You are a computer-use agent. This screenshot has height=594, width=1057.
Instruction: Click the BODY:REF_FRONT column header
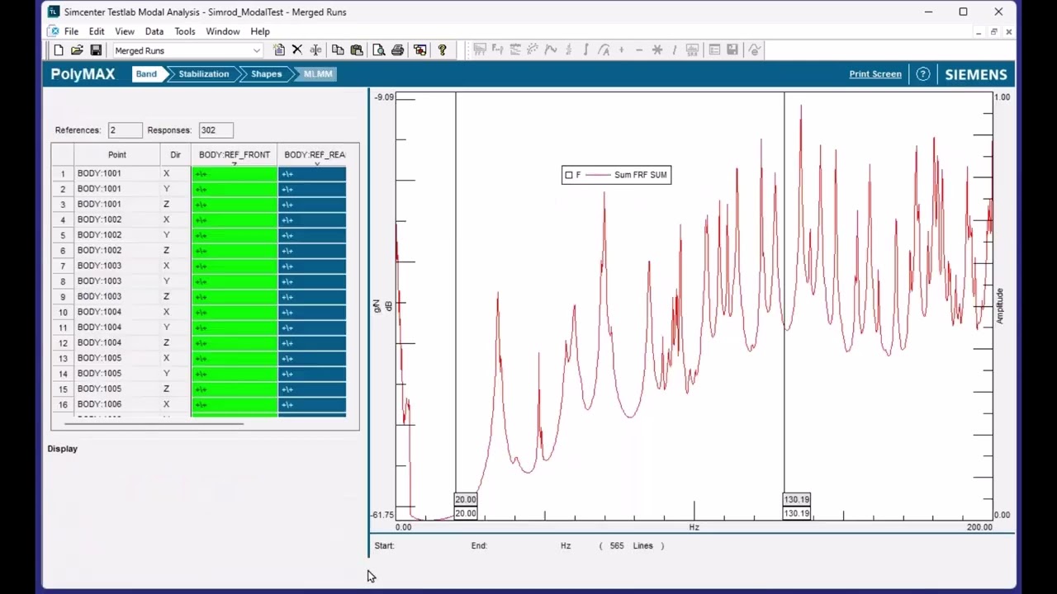(x=235, y=155)
